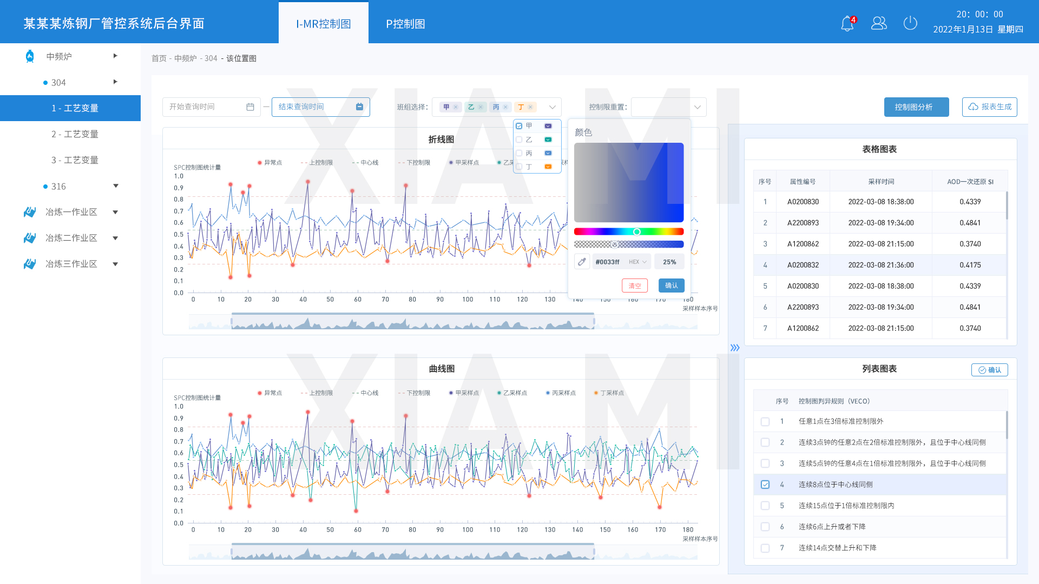This screenshot has height=584, width=1039.
Task: Expand the 中频炉 menu arrow
Action: click(115, 56)
